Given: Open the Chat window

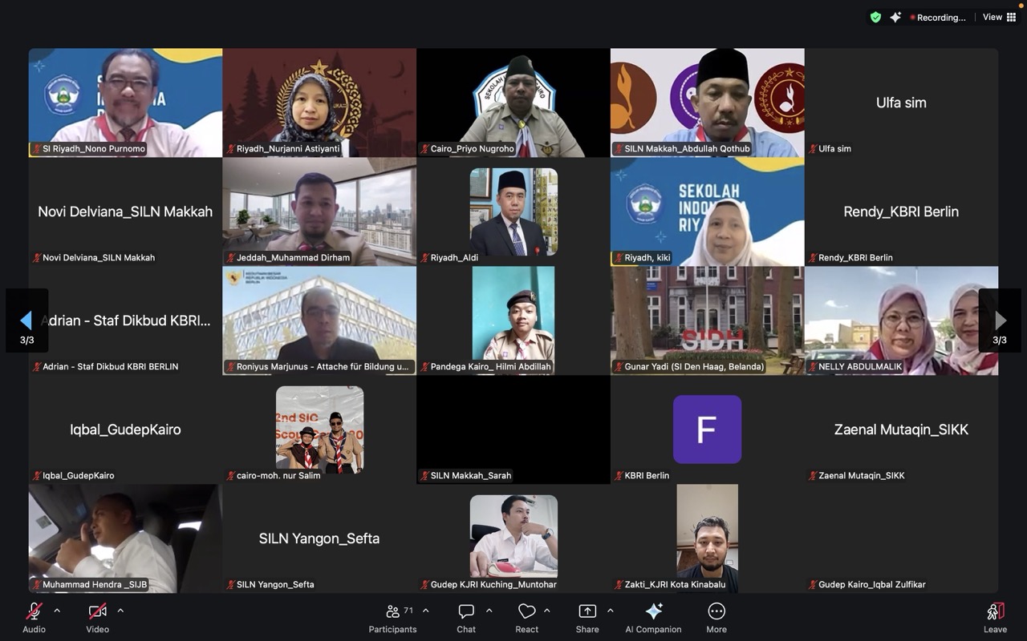Looking at the screenshot, I should [x=466, y=617].
